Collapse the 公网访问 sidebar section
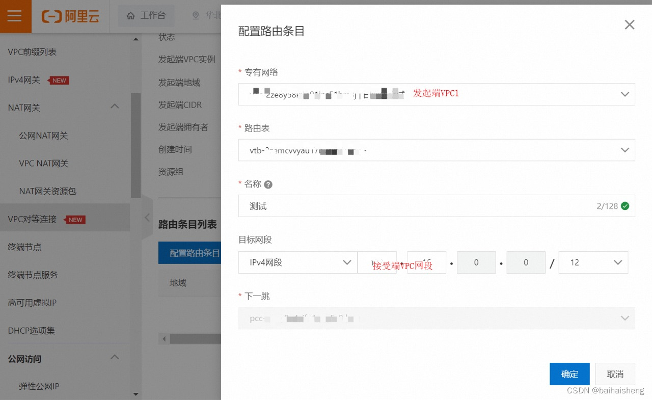This screenshot has width=652, height=400. pos(115,357)
